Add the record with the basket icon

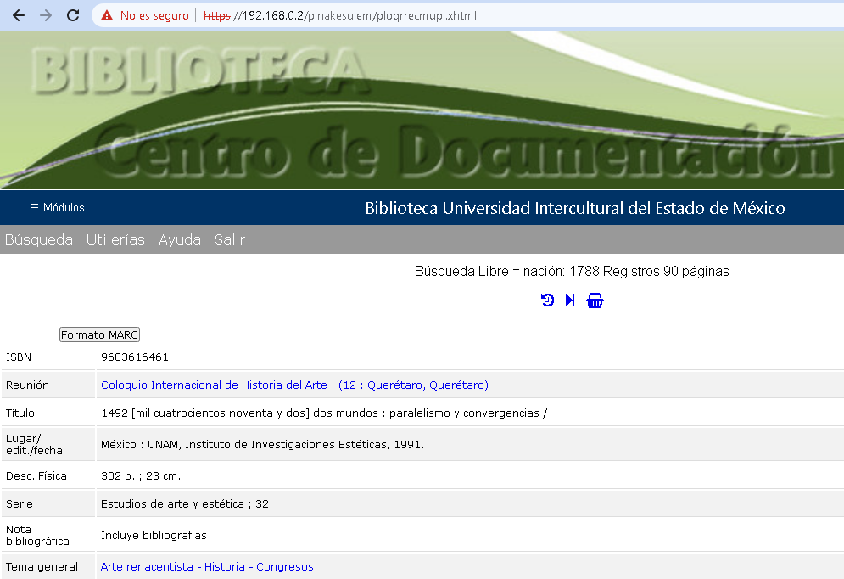pyautogui.click(x=595, y=301)
